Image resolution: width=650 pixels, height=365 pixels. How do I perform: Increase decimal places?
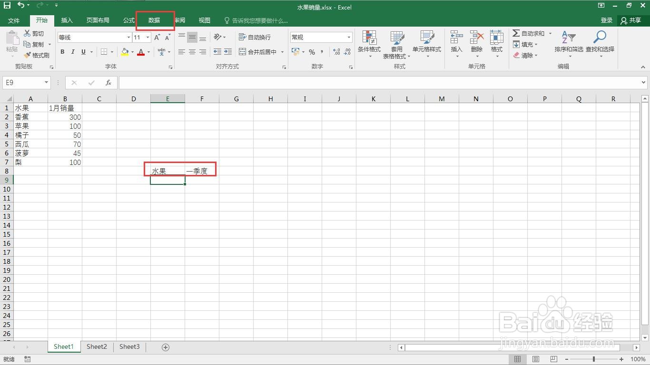[x=336, y=52]
